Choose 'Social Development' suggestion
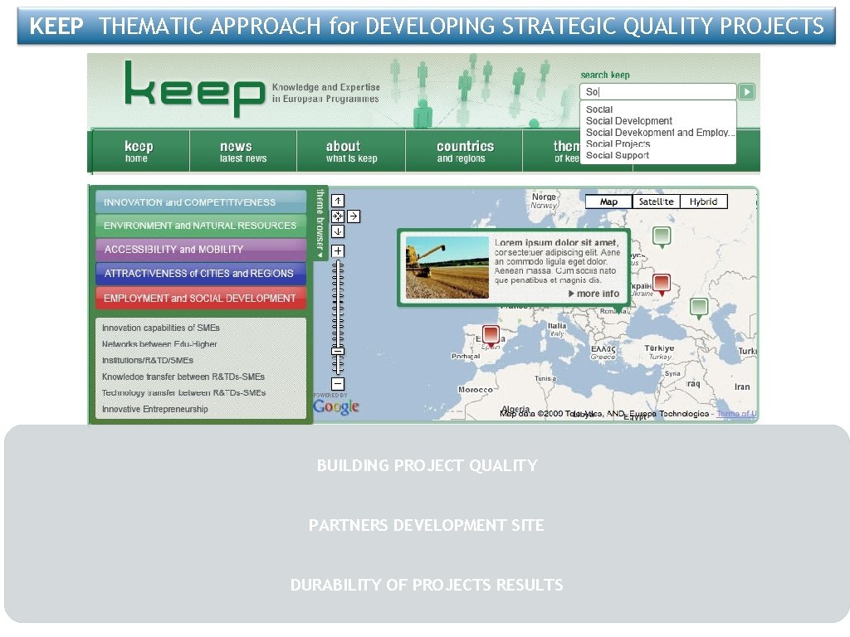The image size is (850, 637). (x=629, y=121)
